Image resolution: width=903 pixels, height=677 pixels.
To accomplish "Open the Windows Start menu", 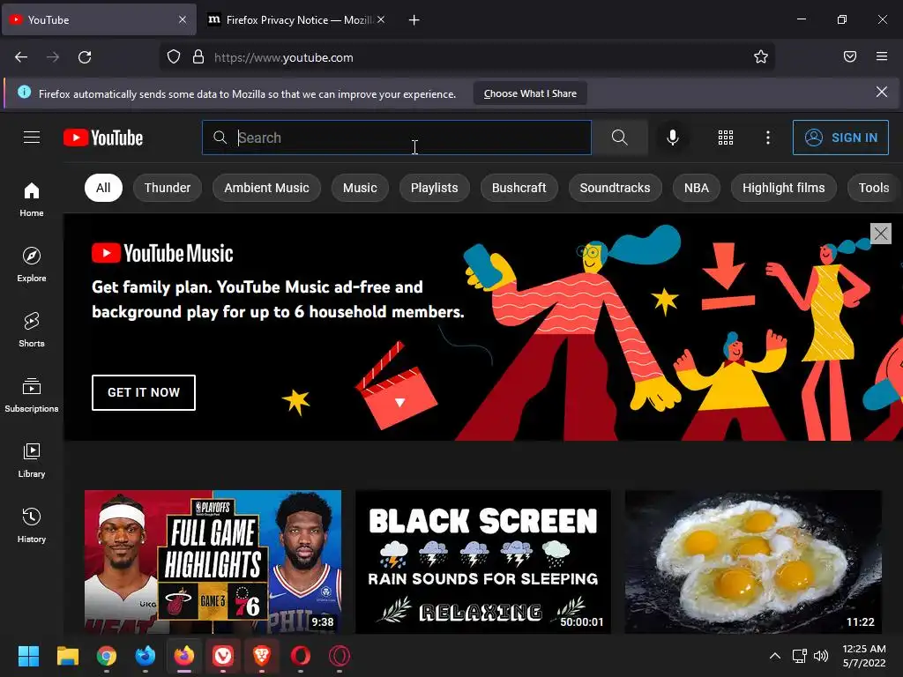I will [28, 656].
